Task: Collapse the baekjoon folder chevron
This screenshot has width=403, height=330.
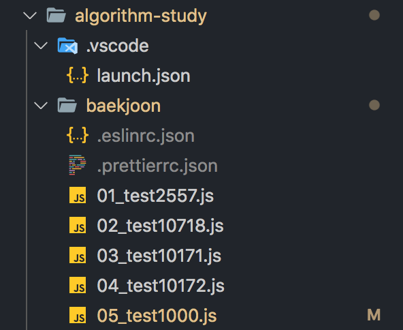Action: pos(41,106)
